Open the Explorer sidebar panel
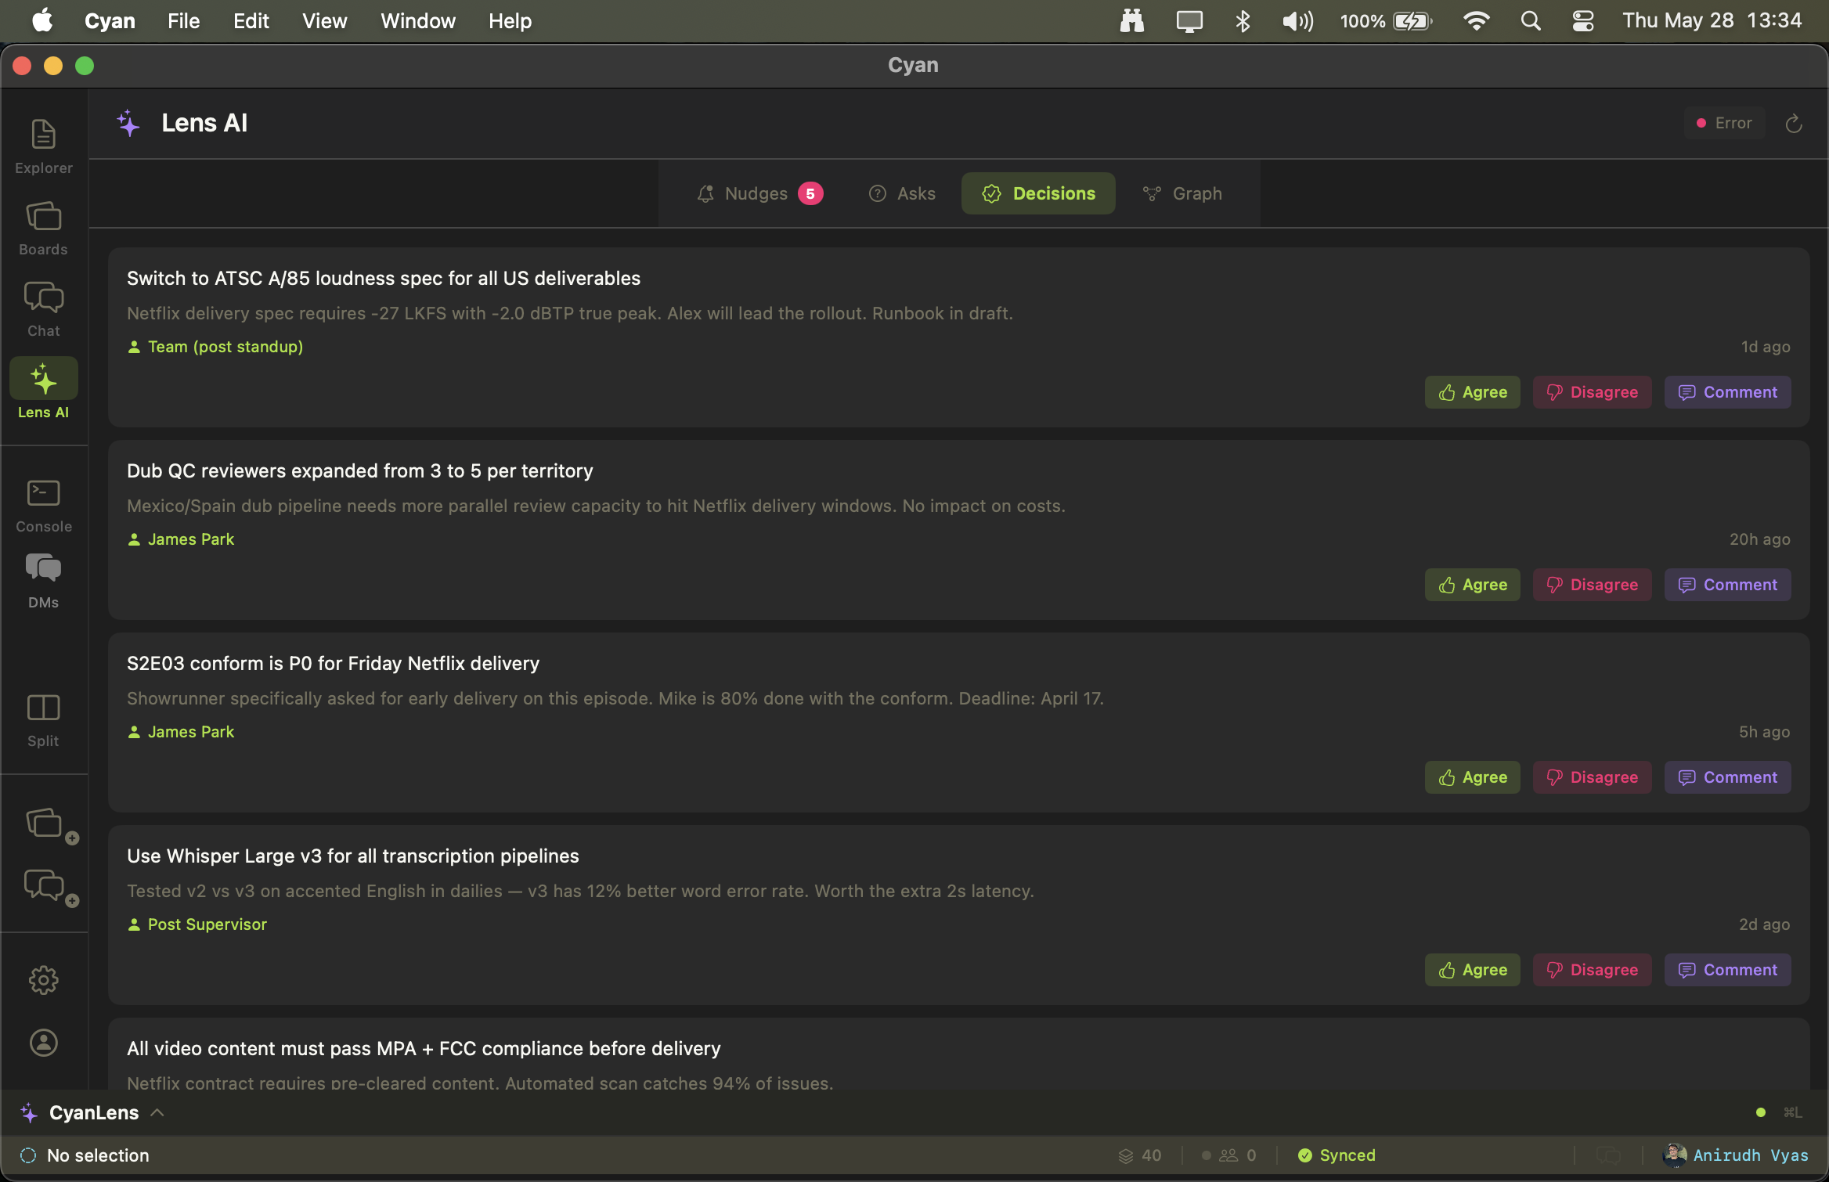Image resolution: width=1829 pixels, height=1182 pixels. coord(44,146)
